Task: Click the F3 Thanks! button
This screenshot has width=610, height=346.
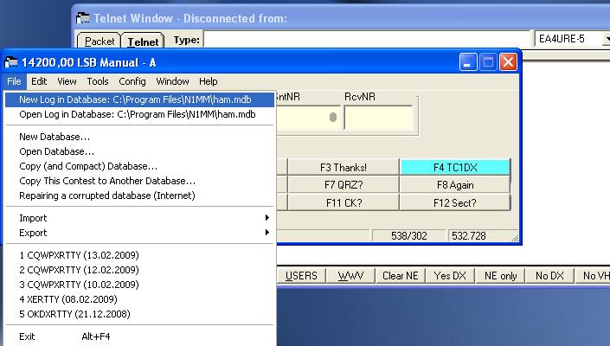Action: [344, 168]
